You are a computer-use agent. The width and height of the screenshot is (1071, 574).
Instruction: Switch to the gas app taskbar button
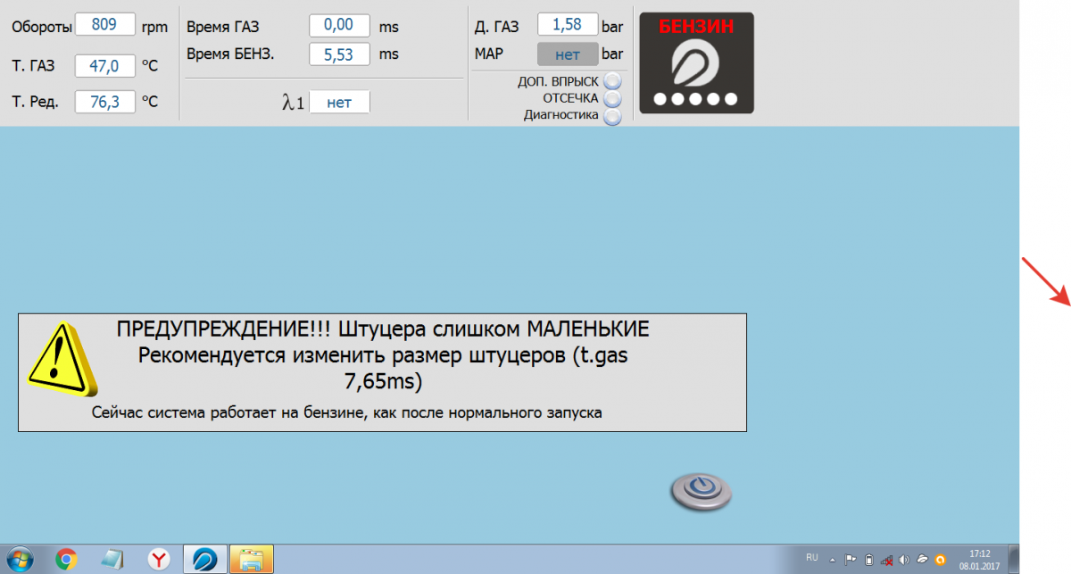205,560
